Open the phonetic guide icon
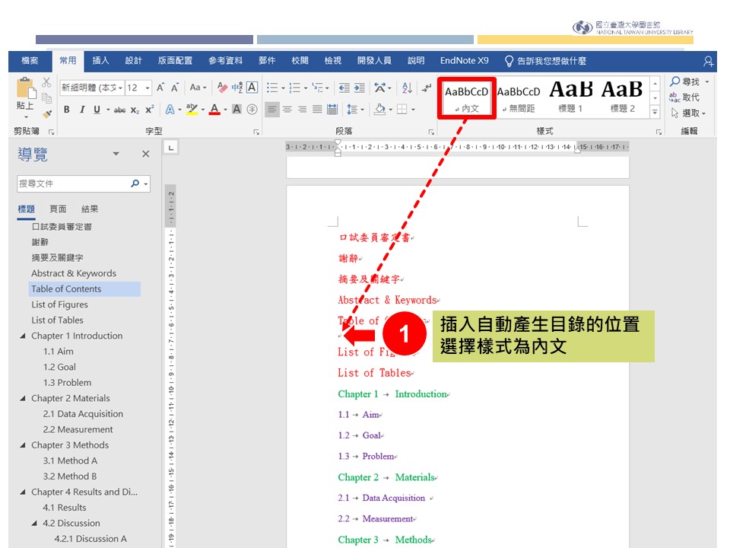The width and height of the screenshot is (730, 548). (x=237, y=87)
